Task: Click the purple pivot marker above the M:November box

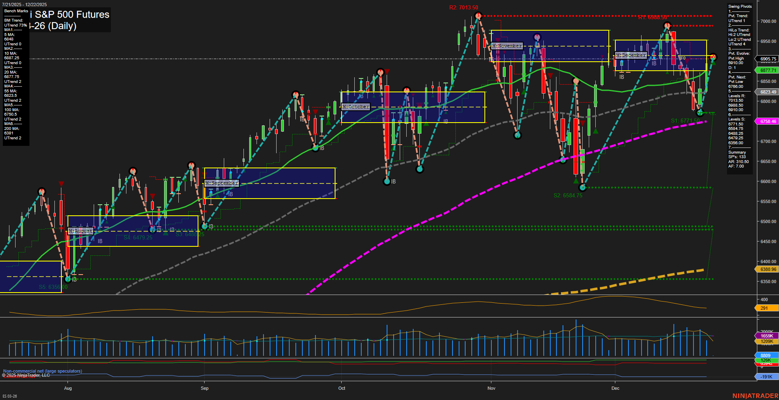Action: tap(537, 37)
